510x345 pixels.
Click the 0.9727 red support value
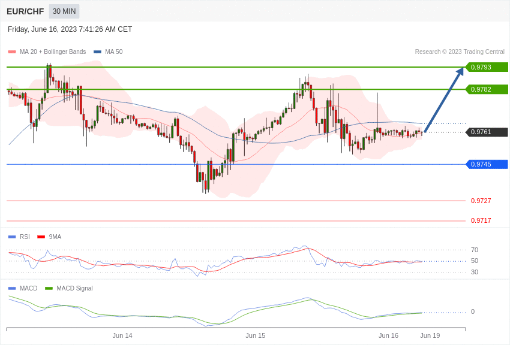tap(481, 201)
